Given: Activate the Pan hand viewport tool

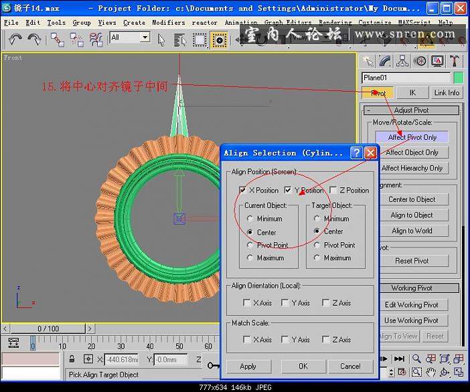Looking at the screenshot, I should pos(430,372).
